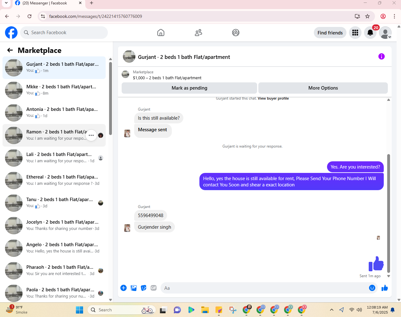The width and height of the screenshot is (401, 317).
Task: Open Pharaoh conversation in list
Action: click(54, 271)
